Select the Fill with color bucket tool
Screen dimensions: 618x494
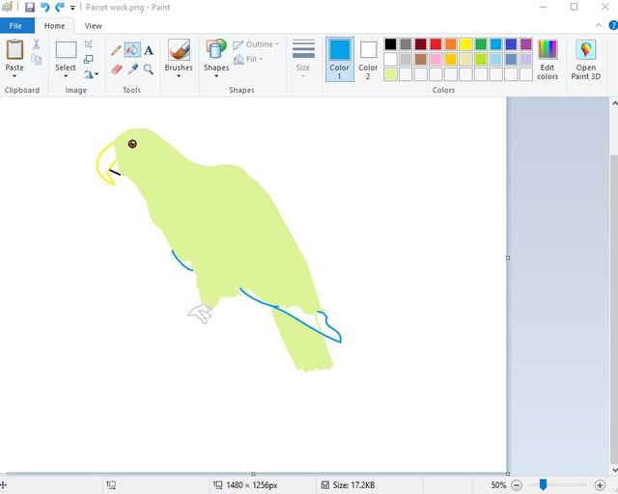coord(132,50)
